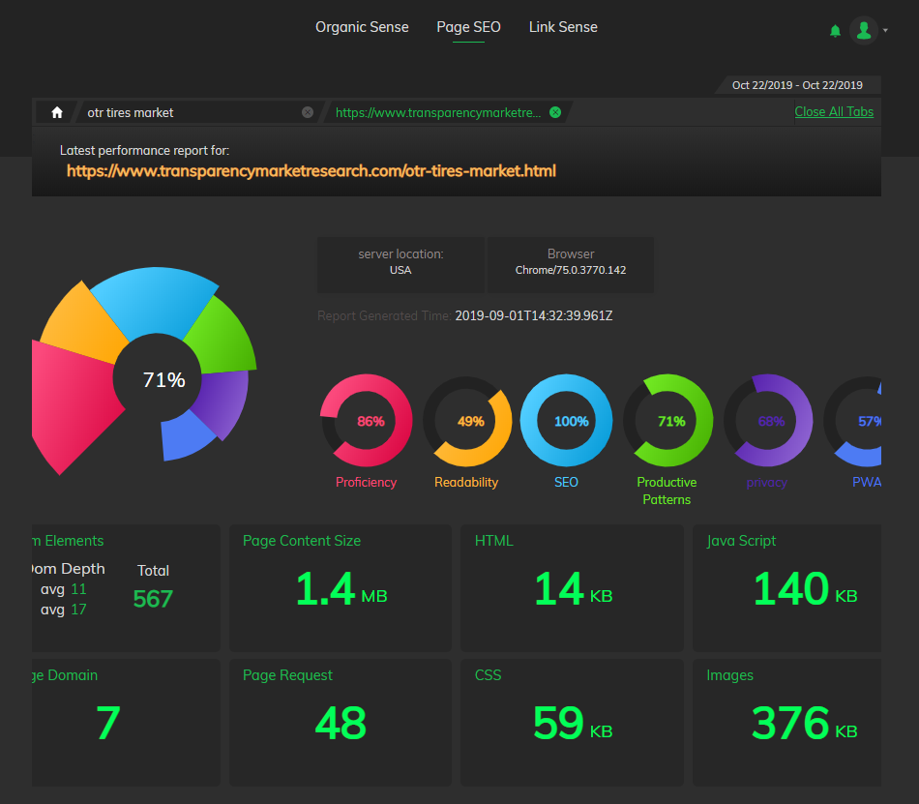
Task: Open the notification bell
Action: point(835,31)
